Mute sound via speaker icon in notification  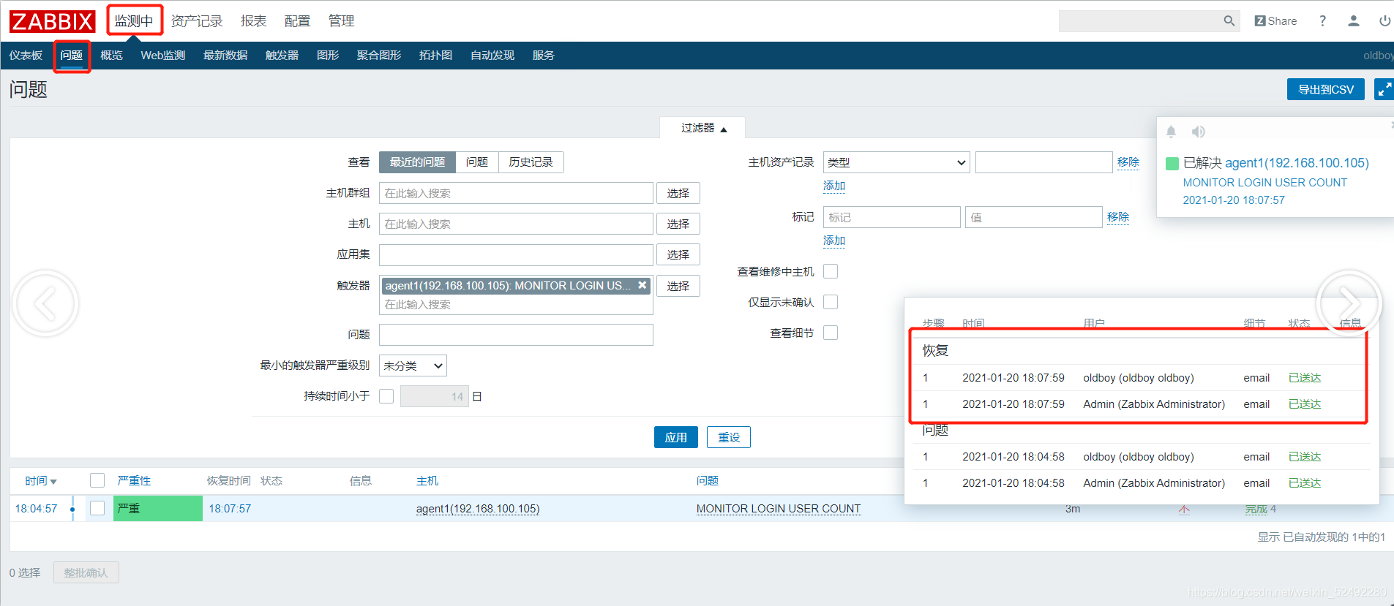pos(1198,132)
